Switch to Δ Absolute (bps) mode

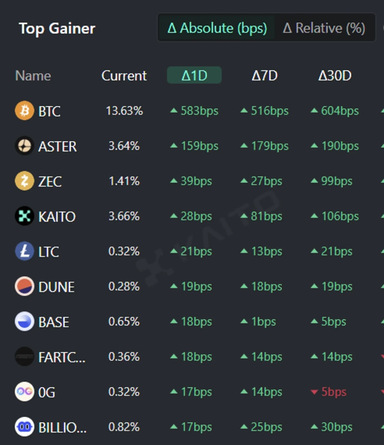click(217, 28)
